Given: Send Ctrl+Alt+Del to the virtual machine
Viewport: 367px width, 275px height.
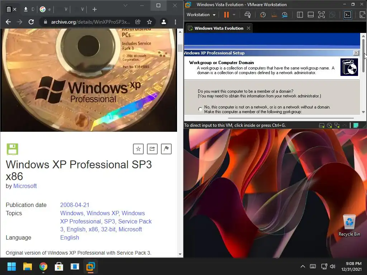Looking at the screenshot, I should click(x=247, y=15).
